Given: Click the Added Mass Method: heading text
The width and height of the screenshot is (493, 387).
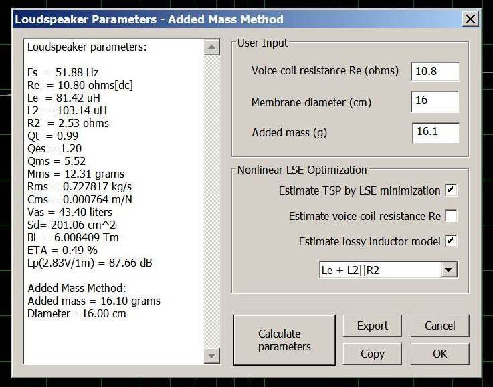Looking at the screenshot, I should pos(77,288).
